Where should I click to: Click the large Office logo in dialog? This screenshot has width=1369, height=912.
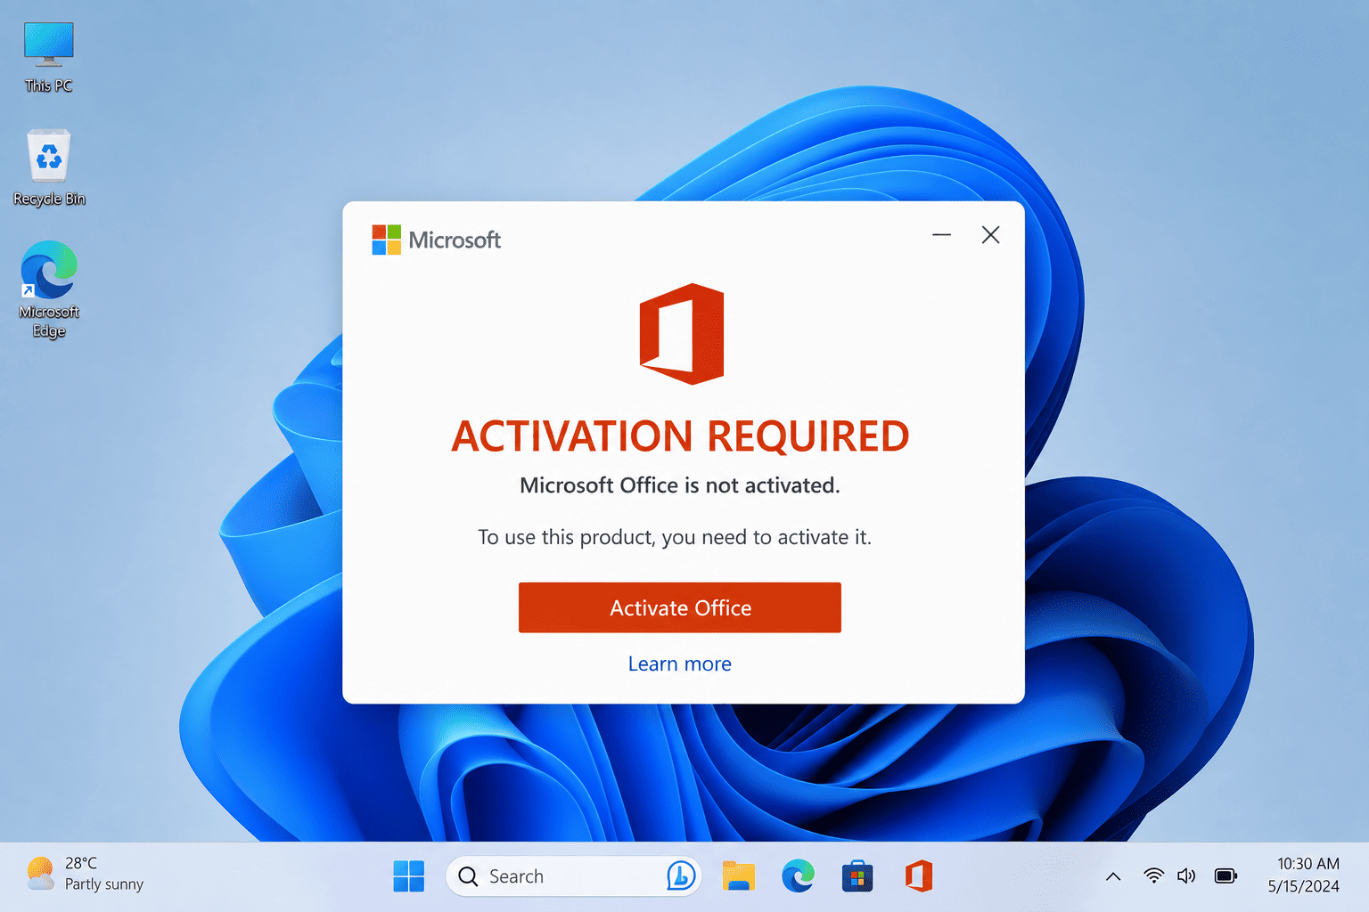tap(682, 334)
